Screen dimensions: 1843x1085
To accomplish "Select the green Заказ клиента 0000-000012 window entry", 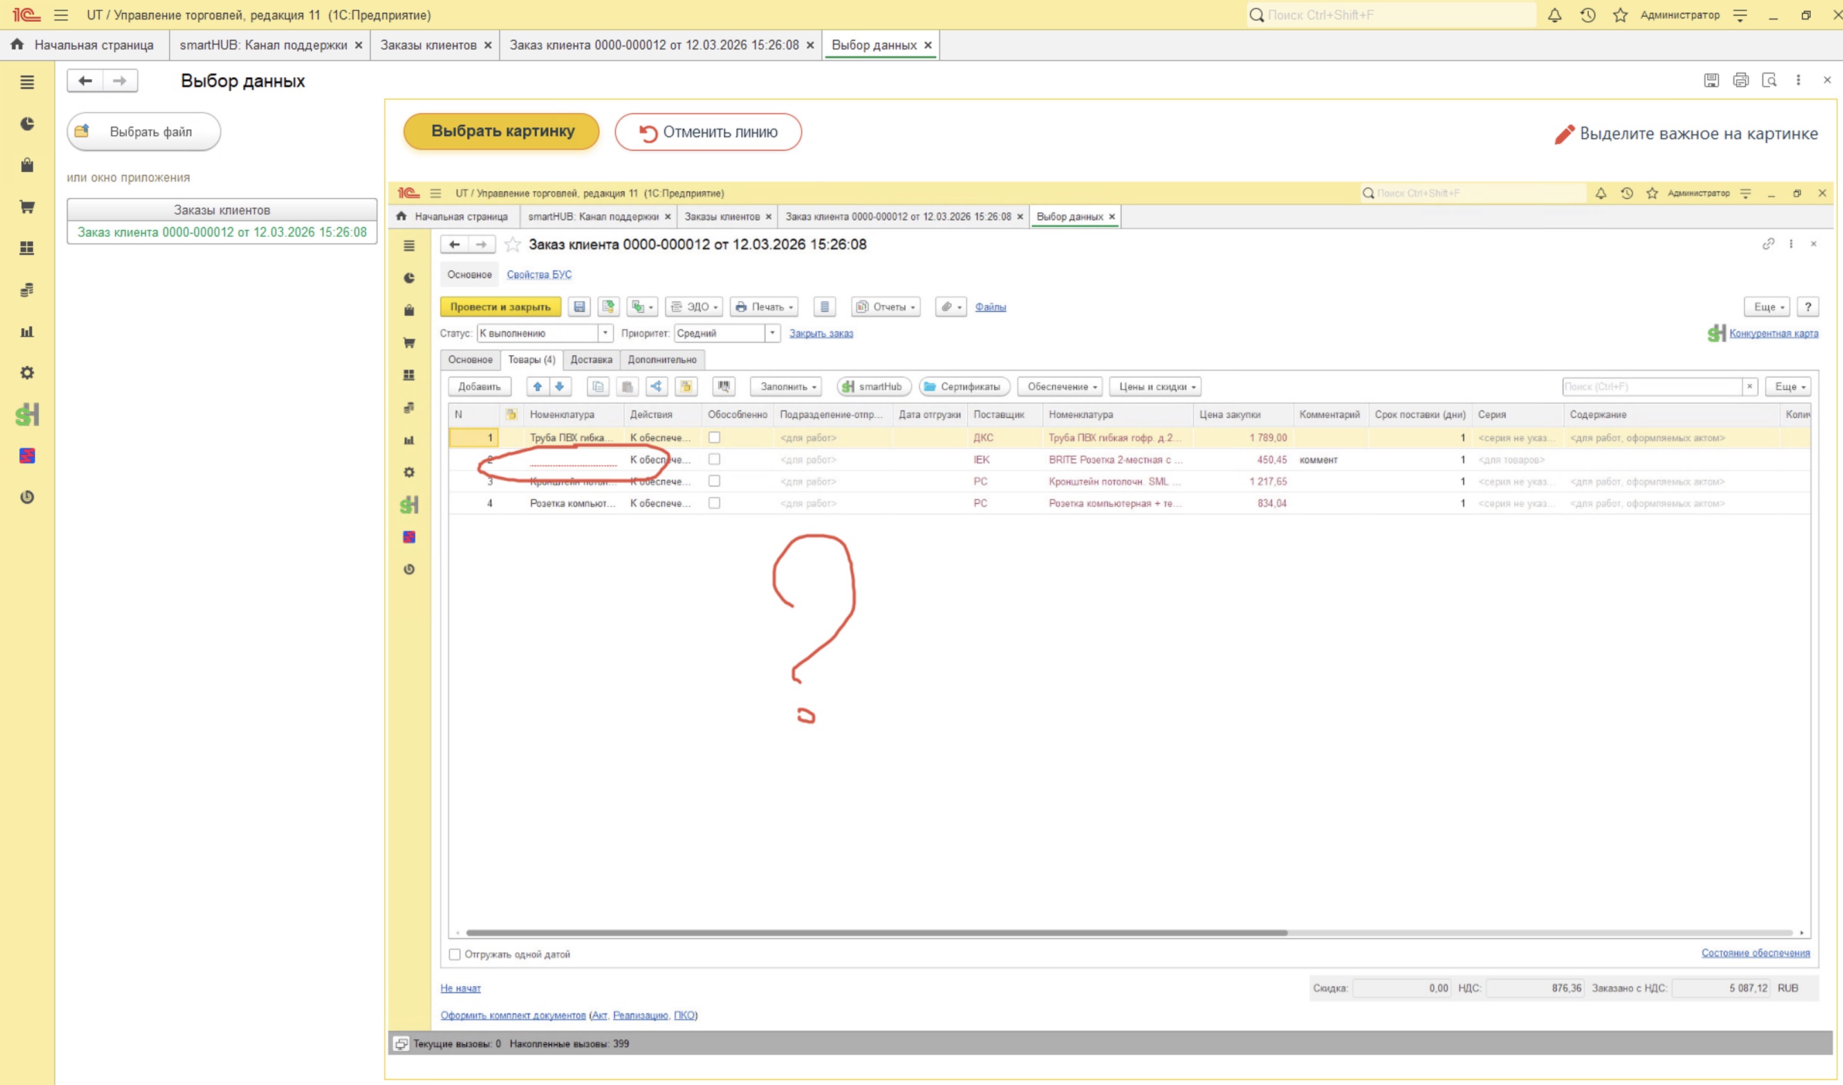I will pos(221,232).
